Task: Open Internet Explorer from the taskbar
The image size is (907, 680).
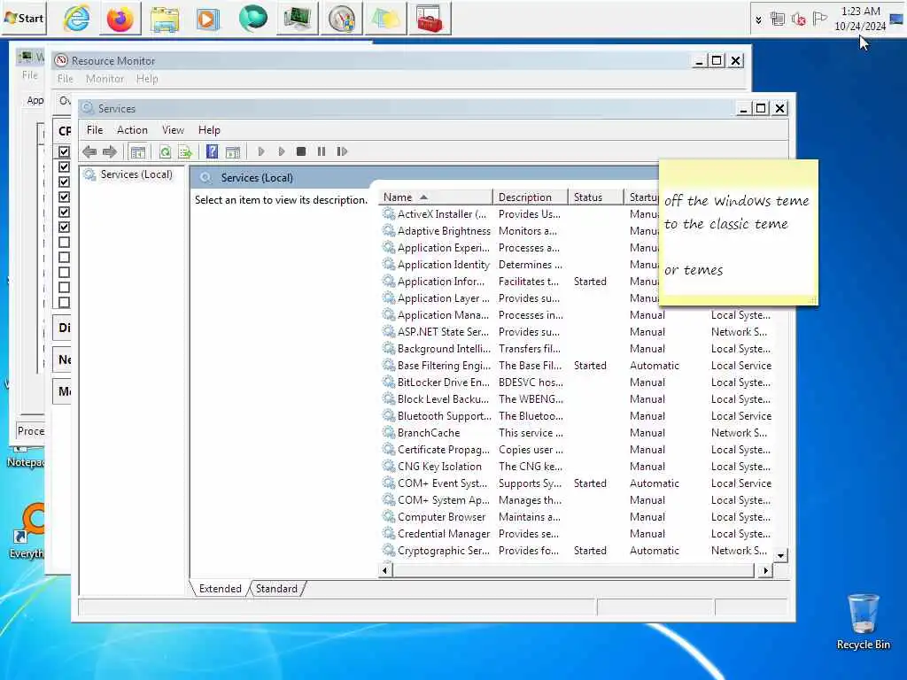Action: (x=76, y=19)
